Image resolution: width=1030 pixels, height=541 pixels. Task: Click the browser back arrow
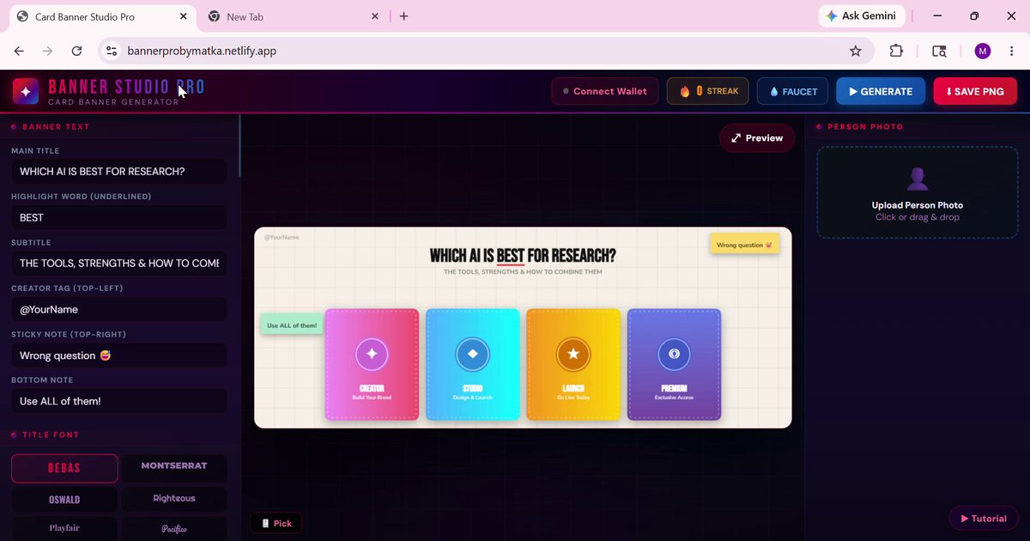(19, 51)
